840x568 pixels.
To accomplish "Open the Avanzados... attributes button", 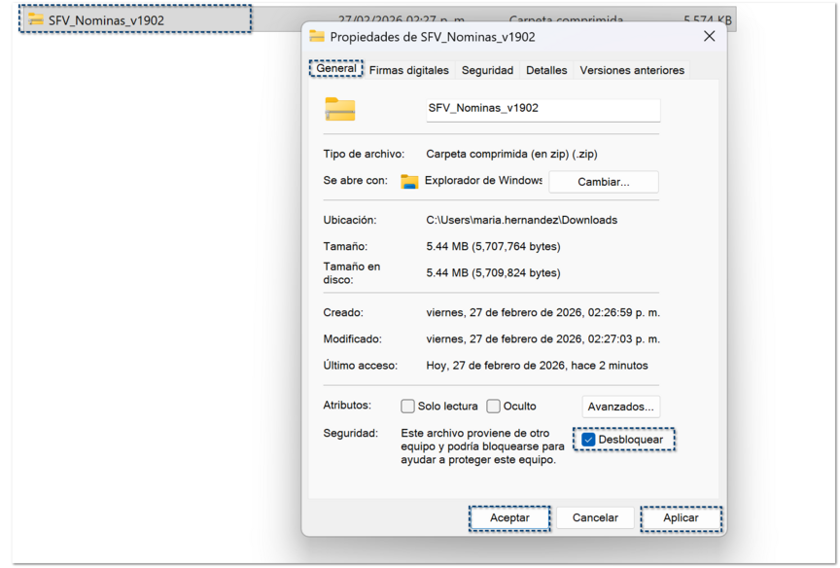I will pos(621,407).
